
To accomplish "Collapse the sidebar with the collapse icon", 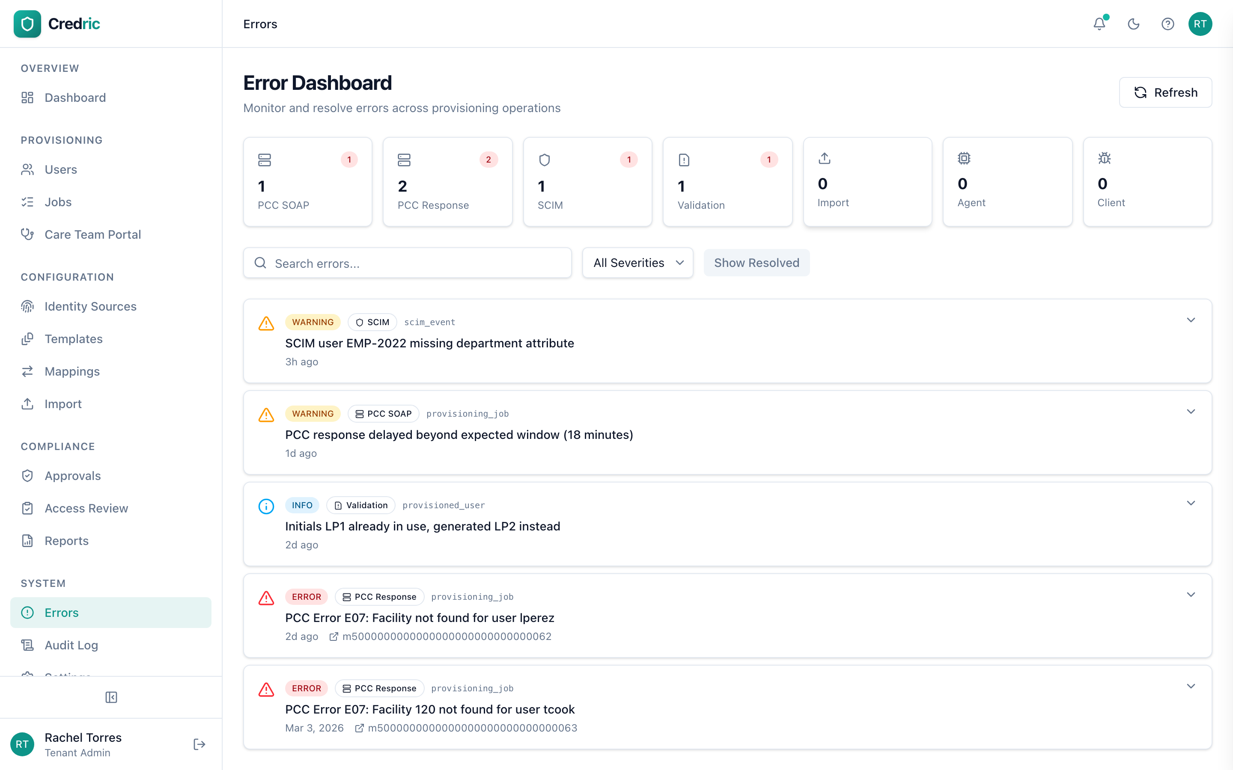I will 111,697.
